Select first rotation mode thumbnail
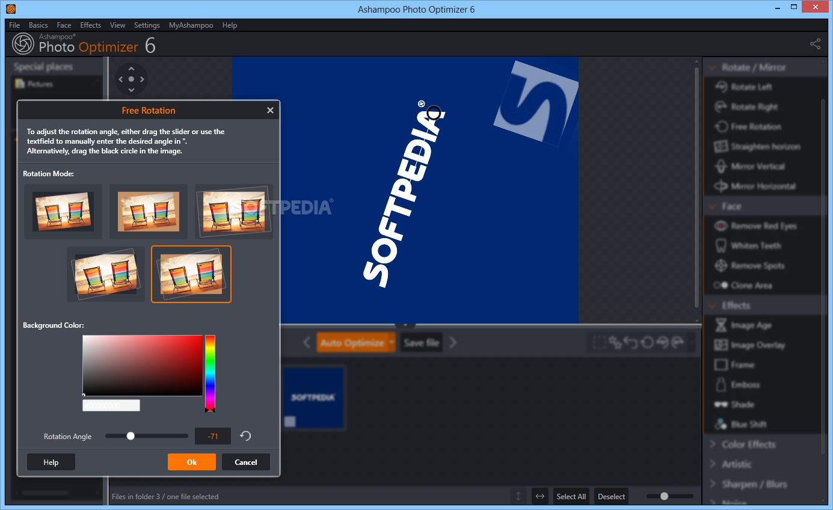This screenshot has width=833, height=510. [63, 212]
